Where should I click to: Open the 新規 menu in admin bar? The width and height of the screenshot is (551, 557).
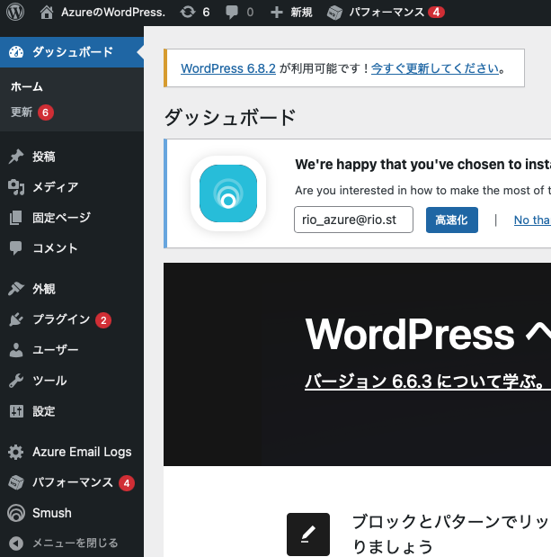(301, 13)
